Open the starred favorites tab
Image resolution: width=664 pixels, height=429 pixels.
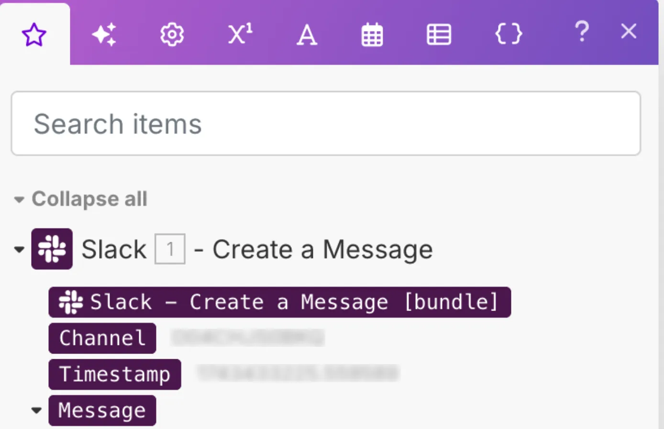(x=34, y=34)
